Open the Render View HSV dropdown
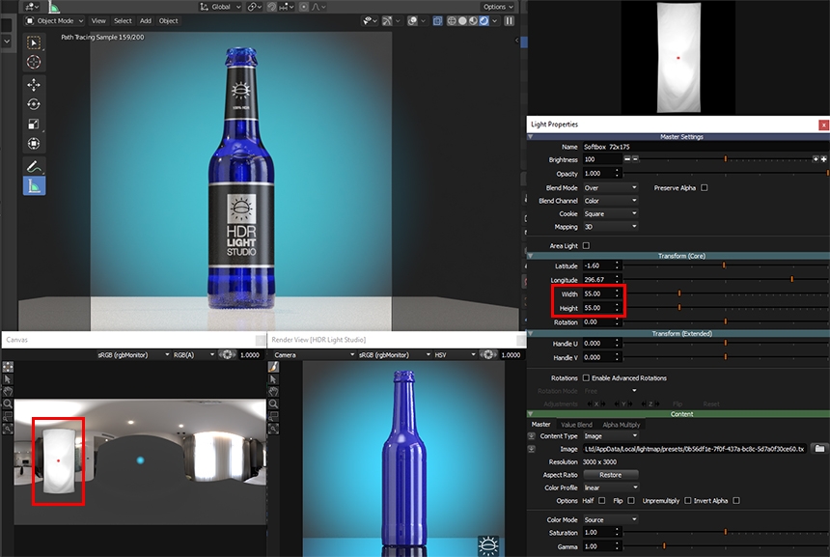Image resolution: width=830 pixels, height=557 pixels. [455, 354]
